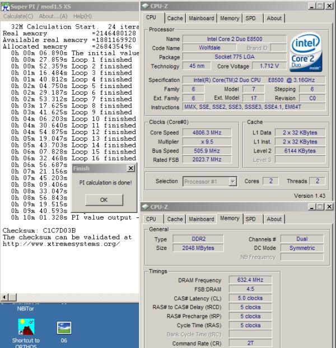Click the Core Voltage value 1.712 V

269,66
